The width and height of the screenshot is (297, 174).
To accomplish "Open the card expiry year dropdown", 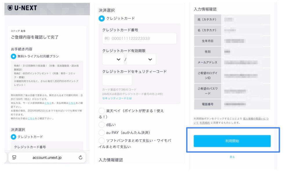I will [x=141, y=59].
